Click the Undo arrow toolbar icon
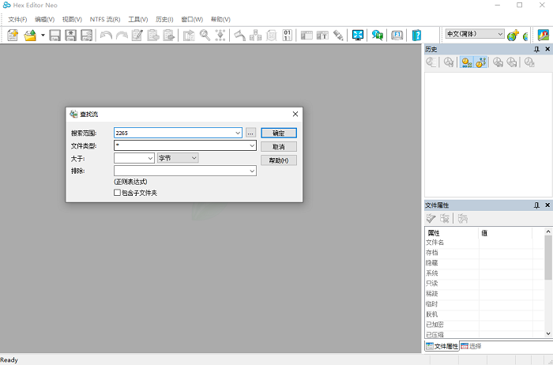 [106, 35]
